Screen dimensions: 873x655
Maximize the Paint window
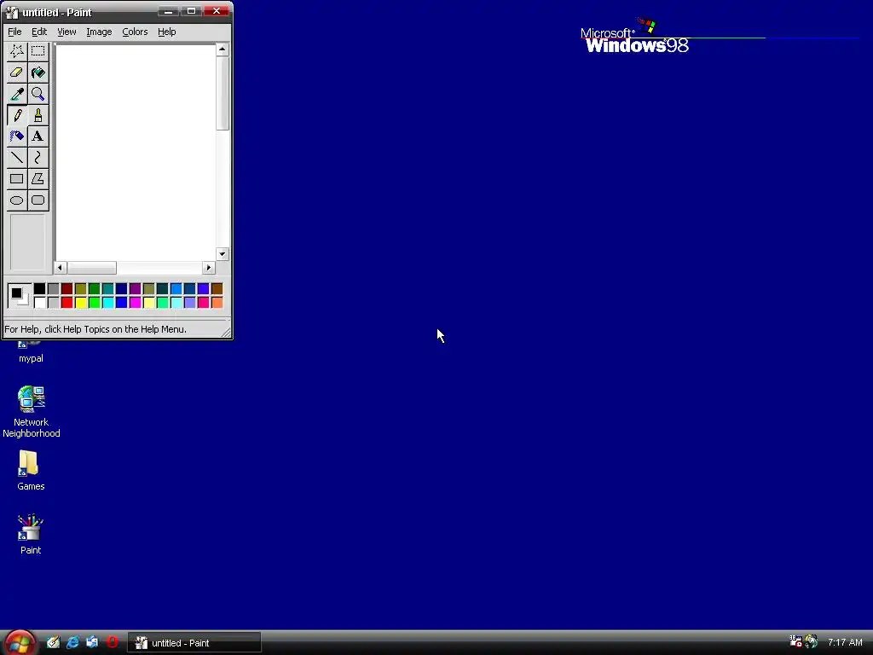pos(190,11)
